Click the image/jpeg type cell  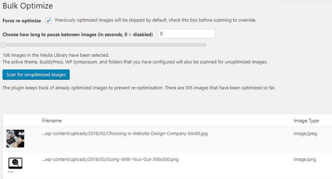(305, 134)
